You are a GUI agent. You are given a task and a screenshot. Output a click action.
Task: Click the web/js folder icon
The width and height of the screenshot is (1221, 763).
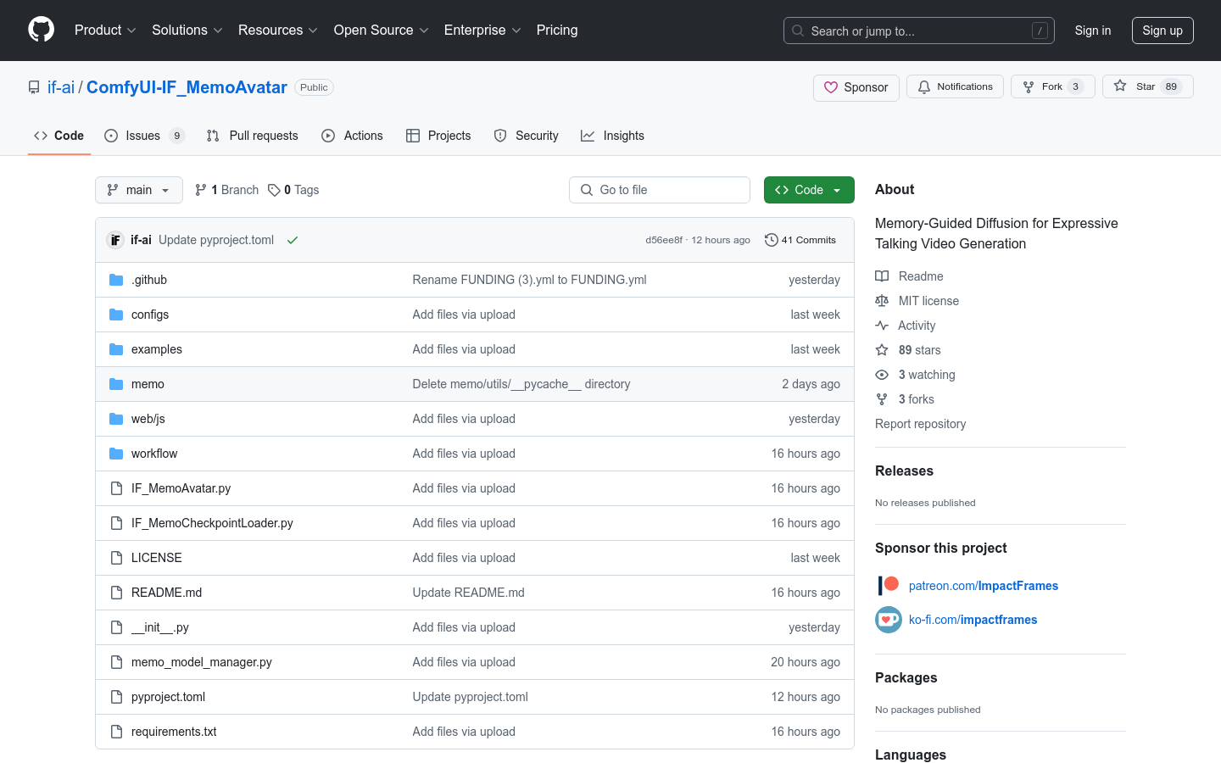point(116,419)
